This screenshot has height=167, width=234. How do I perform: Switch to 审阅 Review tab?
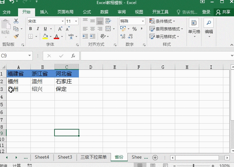pyautogui.click(x=122, y=12)
